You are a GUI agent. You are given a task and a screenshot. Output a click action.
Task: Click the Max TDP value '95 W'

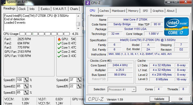click(157, 24)
